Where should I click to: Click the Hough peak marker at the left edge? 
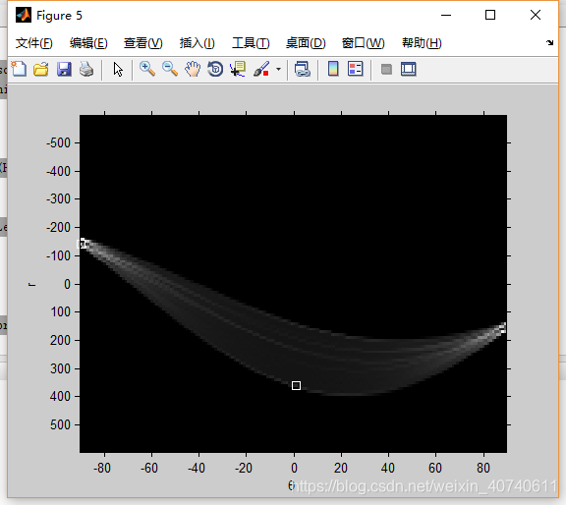83,244
